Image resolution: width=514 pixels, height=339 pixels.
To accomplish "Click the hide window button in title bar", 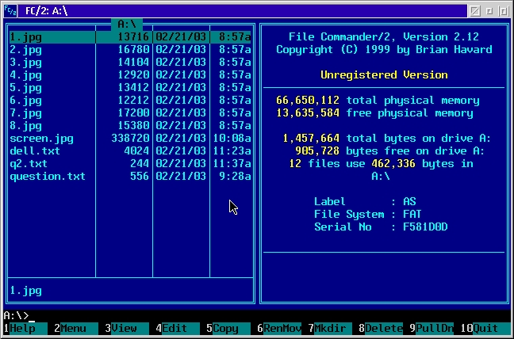I will 475,11.
